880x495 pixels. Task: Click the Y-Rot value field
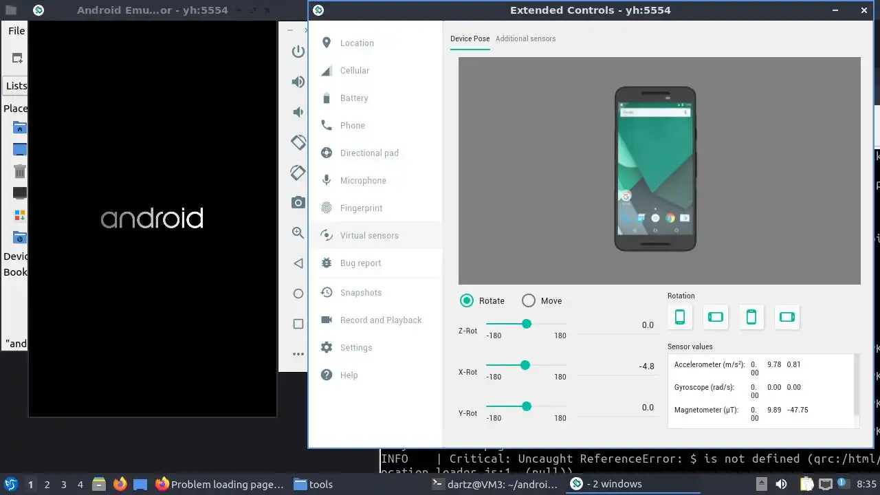click(617, 408)
